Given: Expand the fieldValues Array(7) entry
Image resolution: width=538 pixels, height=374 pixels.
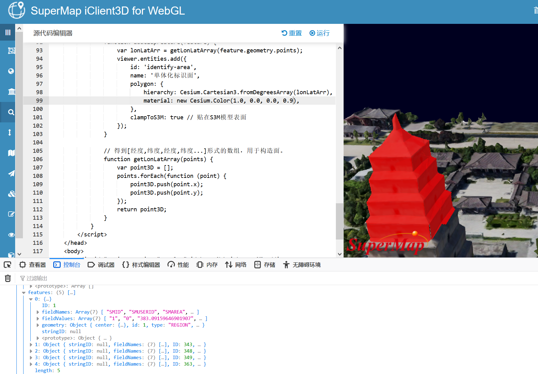Looking at the screenshot, I should (x=38, y=319).
